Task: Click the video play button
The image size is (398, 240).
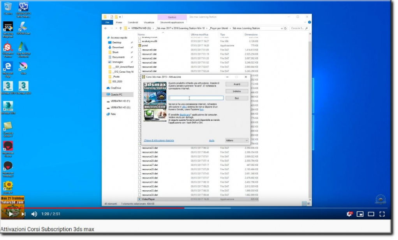Action: coord(11,214)
